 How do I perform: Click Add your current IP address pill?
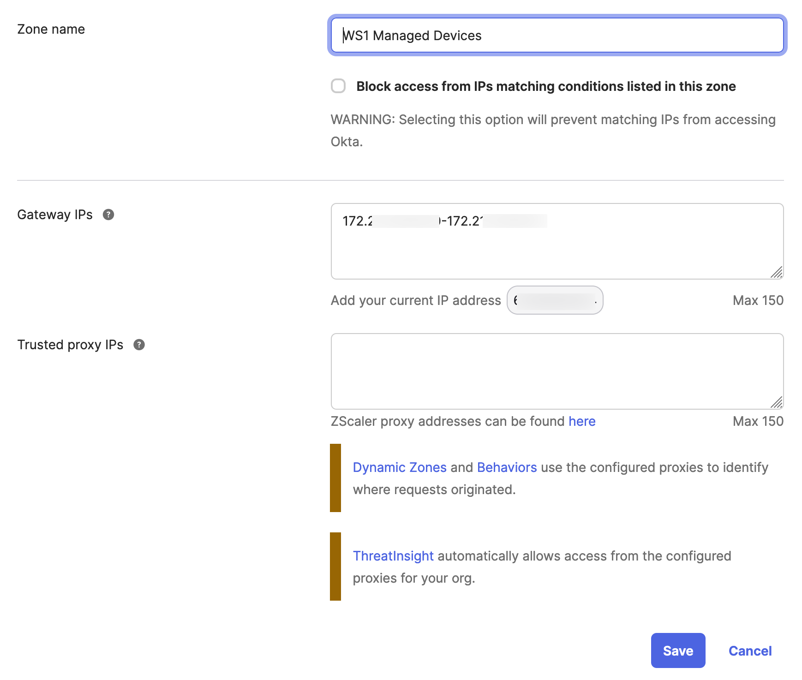(555, 300)
